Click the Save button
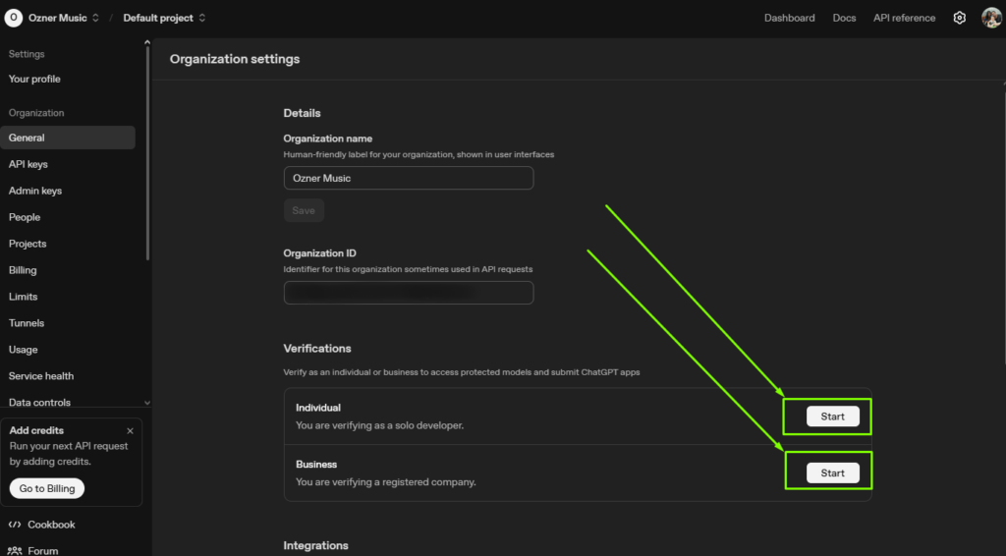This screenshot has width=1006, height=556. [304, 210]
